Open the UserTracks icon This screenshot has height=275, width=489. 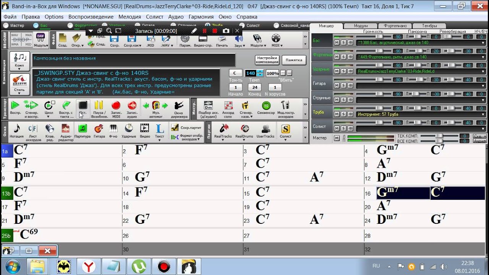[266, 132]
